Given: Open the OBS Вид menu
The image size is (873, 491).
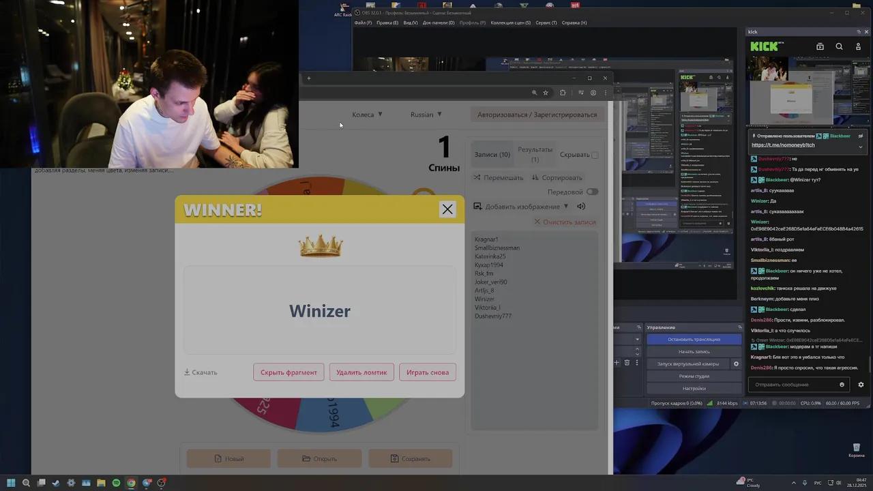Looking at the screenshot, I should click(x=411, y=23).
